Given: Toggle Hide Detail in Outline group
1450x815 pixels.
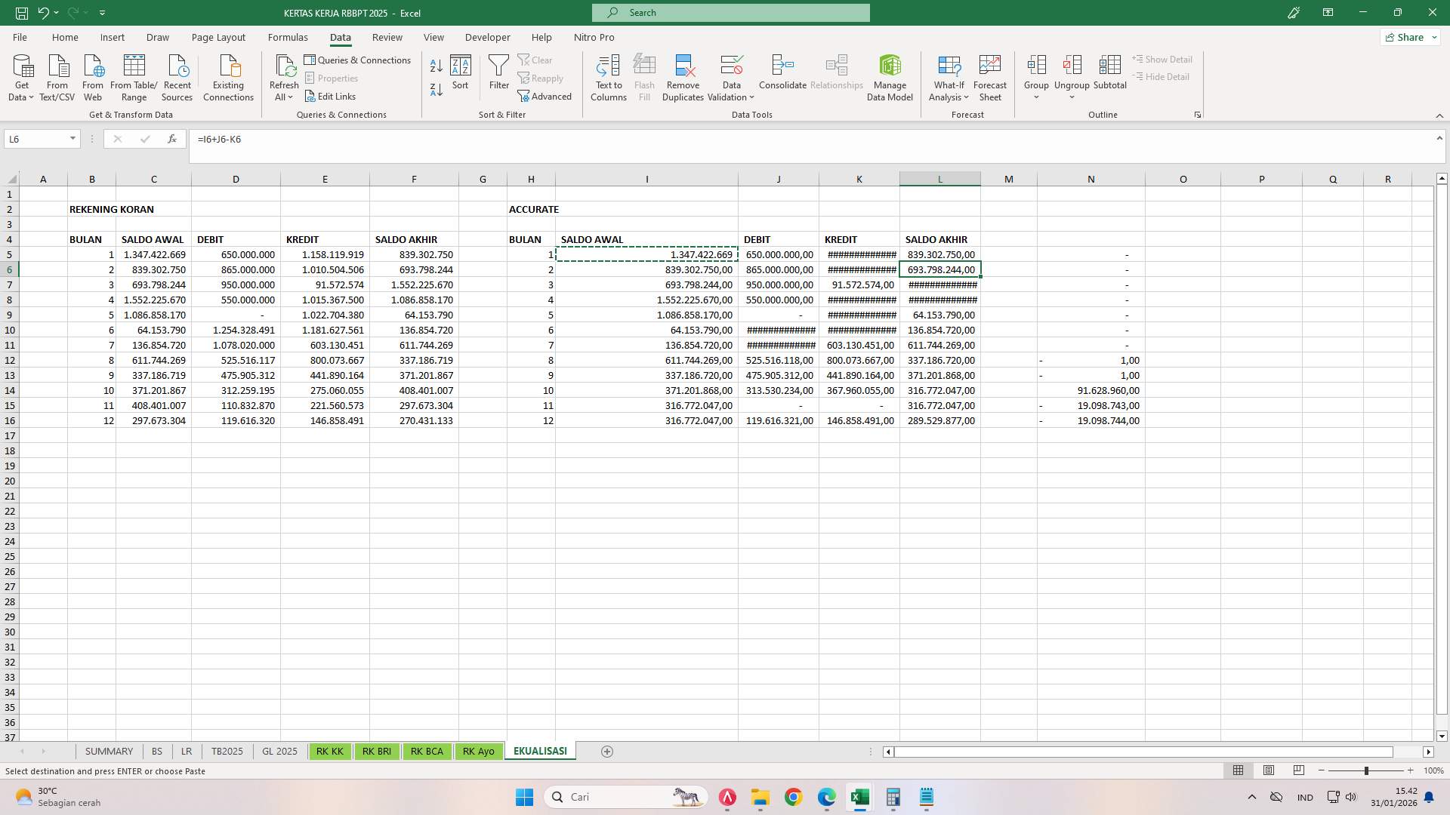Looking at the screenshot, I should 1161,76.
